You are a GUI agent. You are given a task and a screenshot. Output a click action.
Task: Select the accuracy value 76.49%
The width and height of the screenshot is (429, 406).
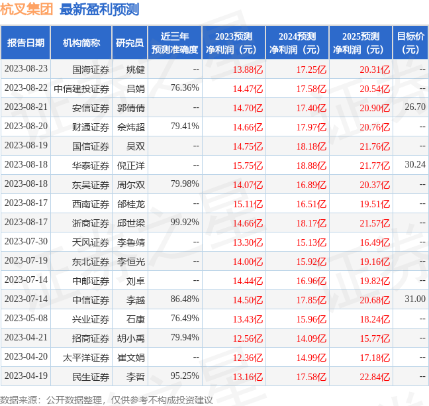(185, 318)
